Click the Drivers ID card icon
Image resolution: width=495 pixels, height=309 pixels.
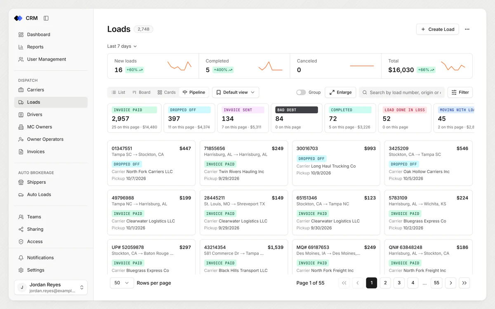[21, 115]
